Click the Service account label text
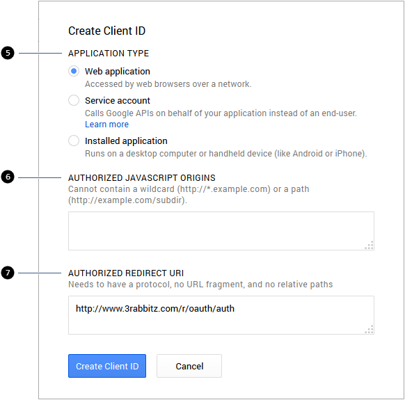The image size is (405, 400). [x=118, y=100]
